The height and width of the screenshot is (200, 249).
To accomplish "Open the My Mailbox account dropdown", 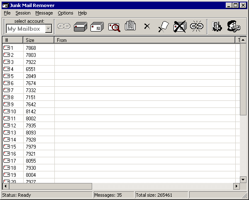I will pos(49,29).
